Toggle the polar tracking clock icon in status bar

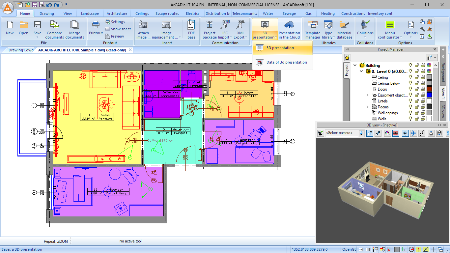pyautogui.click(x=411, y=249)
